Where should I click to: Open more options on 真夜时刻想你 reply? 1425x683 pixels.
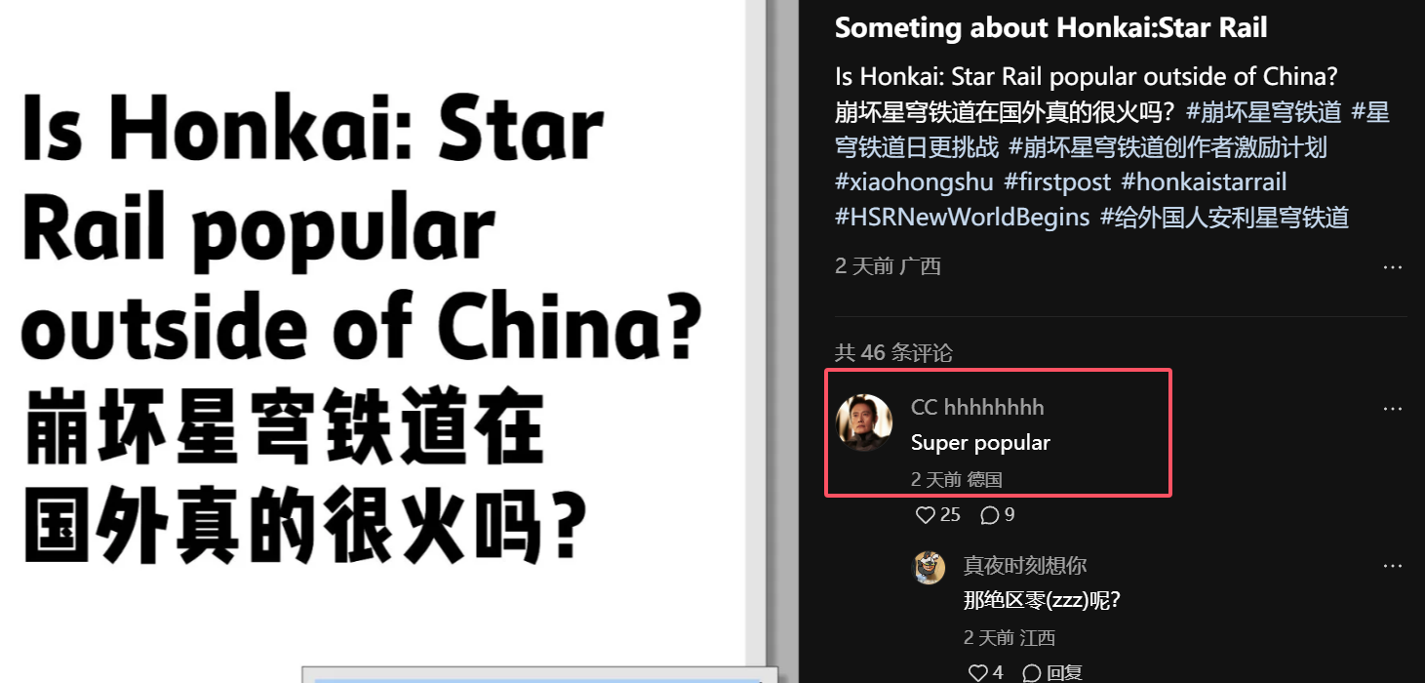(1392, 565)
